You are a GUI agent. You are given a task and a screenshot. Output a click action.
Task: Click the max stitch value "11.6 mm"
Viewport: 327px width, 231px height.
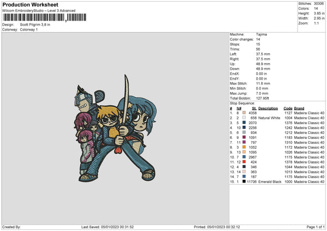263,83
